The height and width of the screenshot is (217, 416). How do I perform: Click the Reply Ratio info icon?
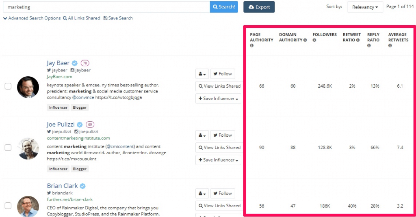pos(369,45)
